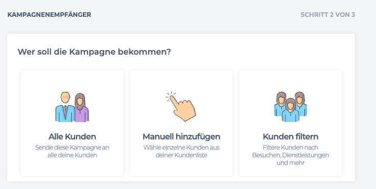Click "Sende diese Kampagne an alle deine Kunden" text
Viewport: 376px width, 189px height.
point(72,151)
